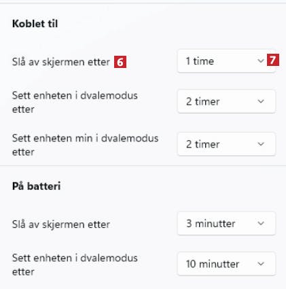Click 'Slå av skjermen etter' label under På batteri
The height and width of the screenshot is (289, 286).
coord(61,224)
